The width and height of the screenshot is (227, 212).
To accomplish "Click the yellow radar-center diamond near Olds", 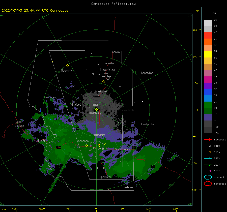I will (x=96, y=110).
